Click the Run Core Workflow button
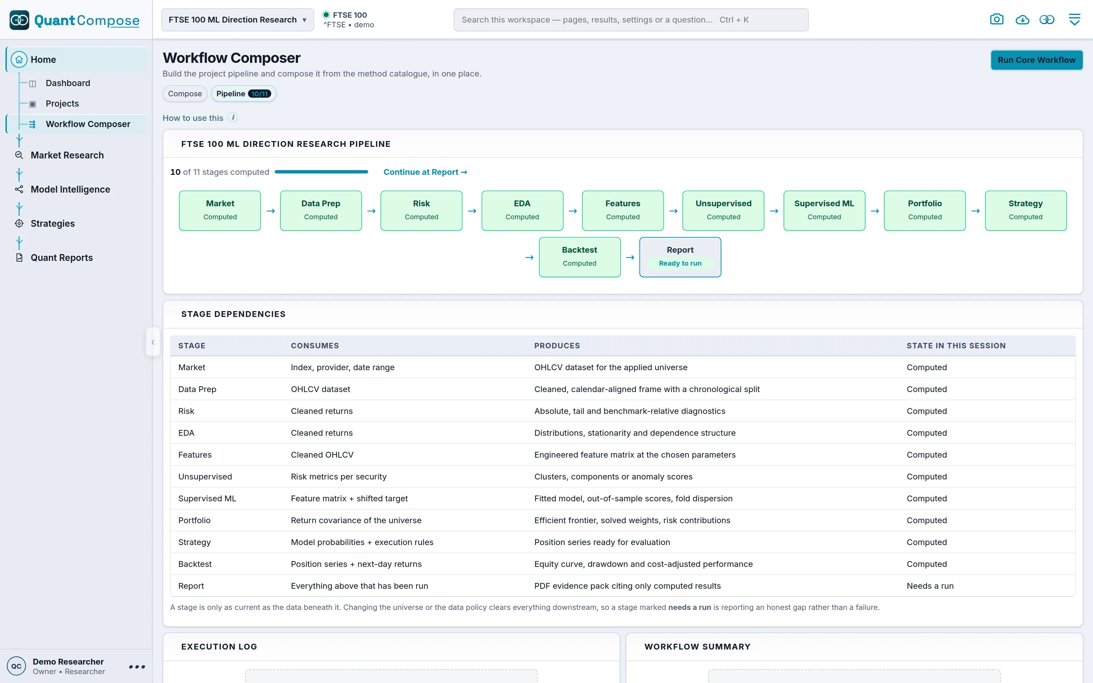The width and height of the screenshot is (1093, 683). 1036,60
